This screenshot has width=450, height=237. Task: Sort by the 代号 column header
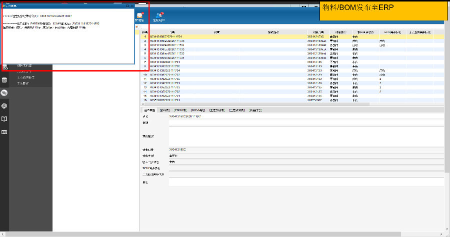[x=172, y=31]
